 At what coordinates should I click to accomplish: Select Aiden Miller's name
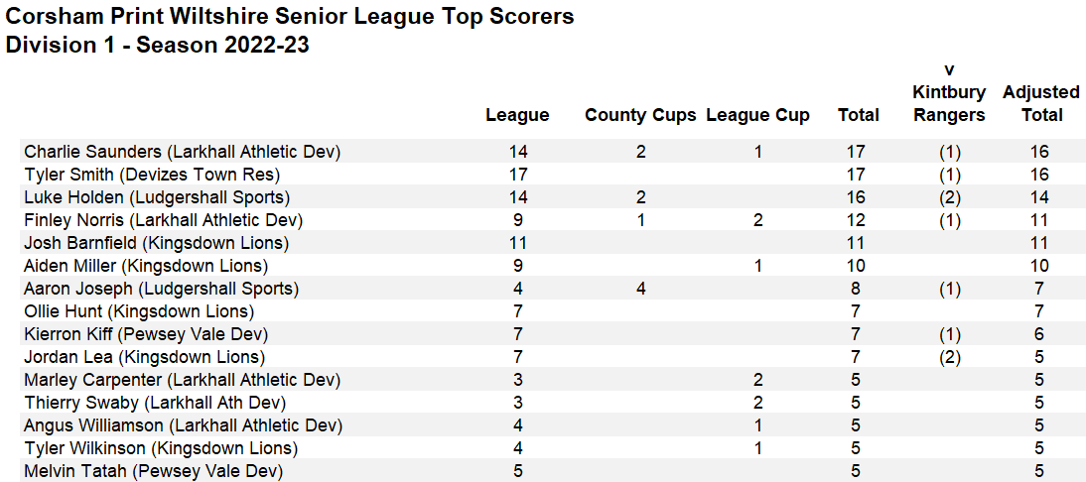[x=146, y=266]
